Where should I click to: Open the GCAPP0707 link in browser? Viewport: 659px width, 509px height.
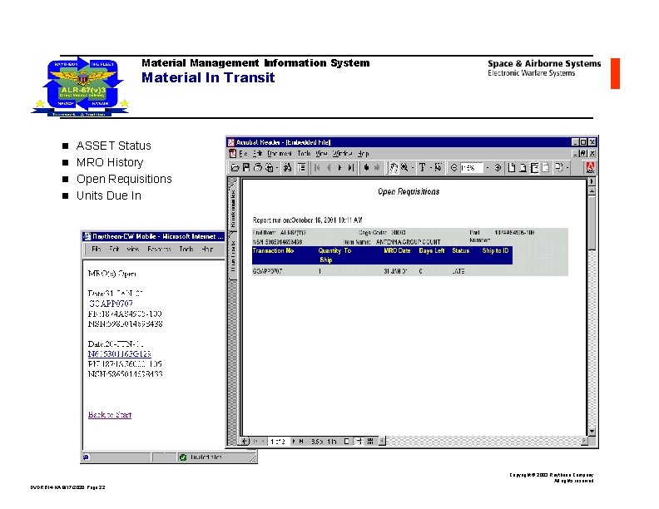(x=111, y=304)
